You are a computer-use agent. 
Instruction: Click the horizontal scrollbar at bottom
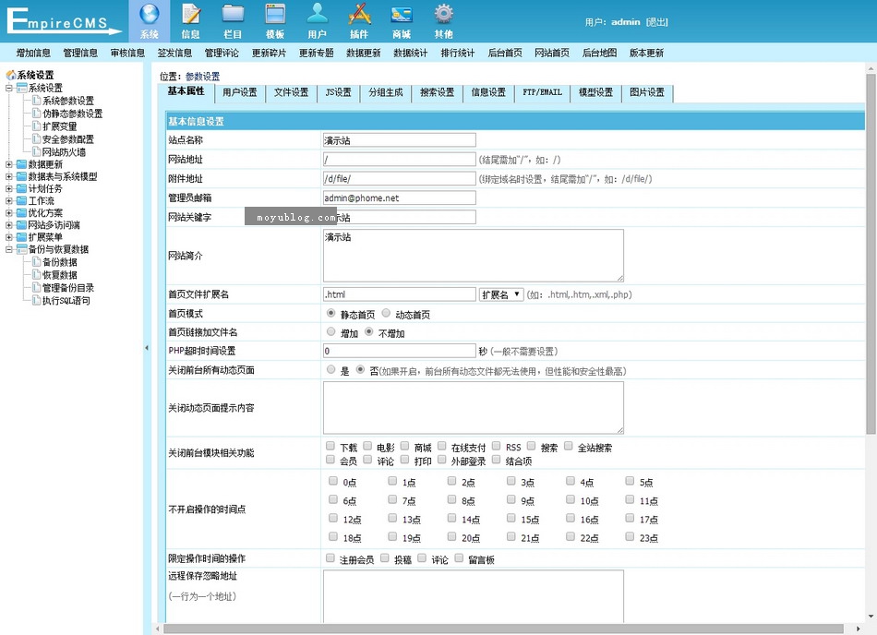click(x=503, y=629)
